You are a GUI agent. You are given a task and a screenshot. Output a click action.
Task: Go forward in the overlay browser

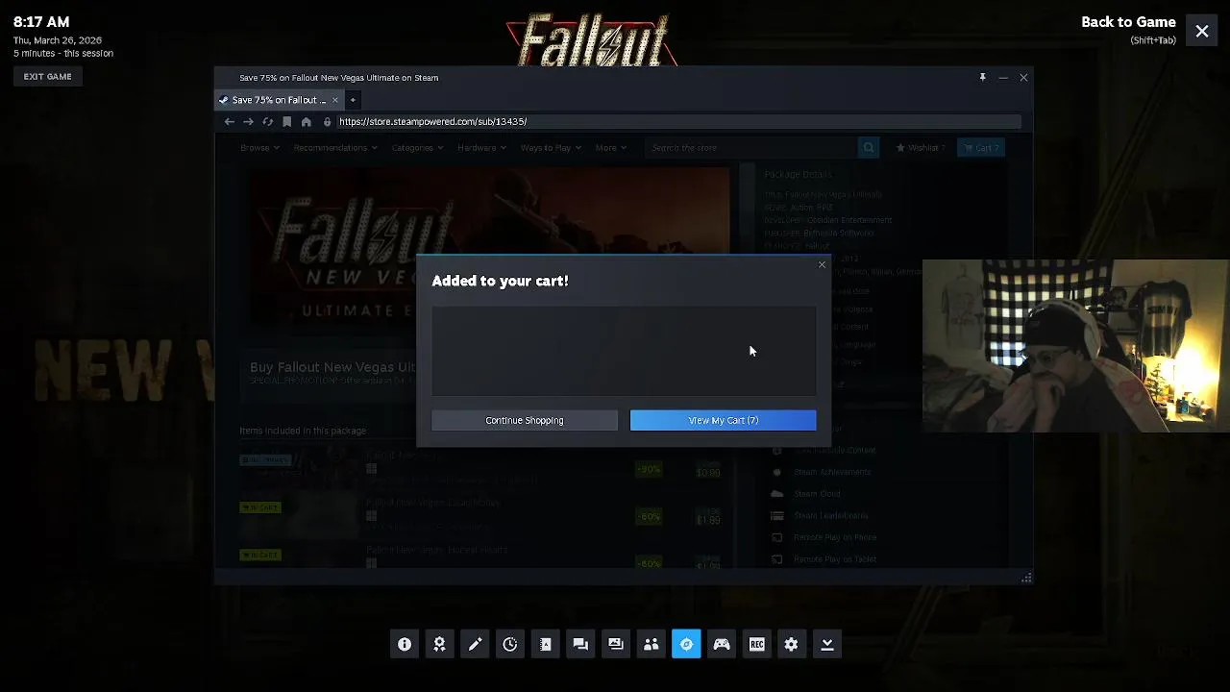(248, 122)
